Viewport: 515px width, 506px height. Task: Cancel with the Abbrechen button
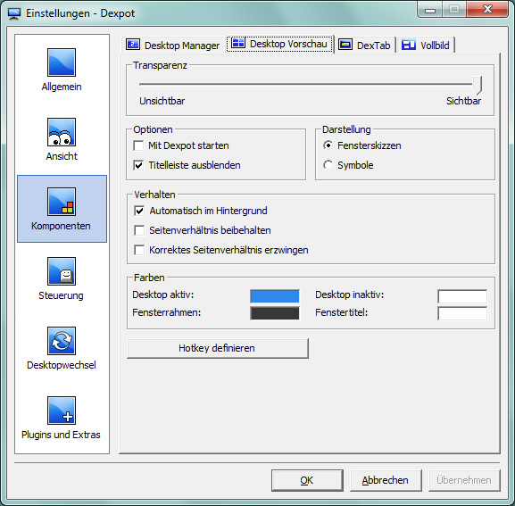(386, 480)
